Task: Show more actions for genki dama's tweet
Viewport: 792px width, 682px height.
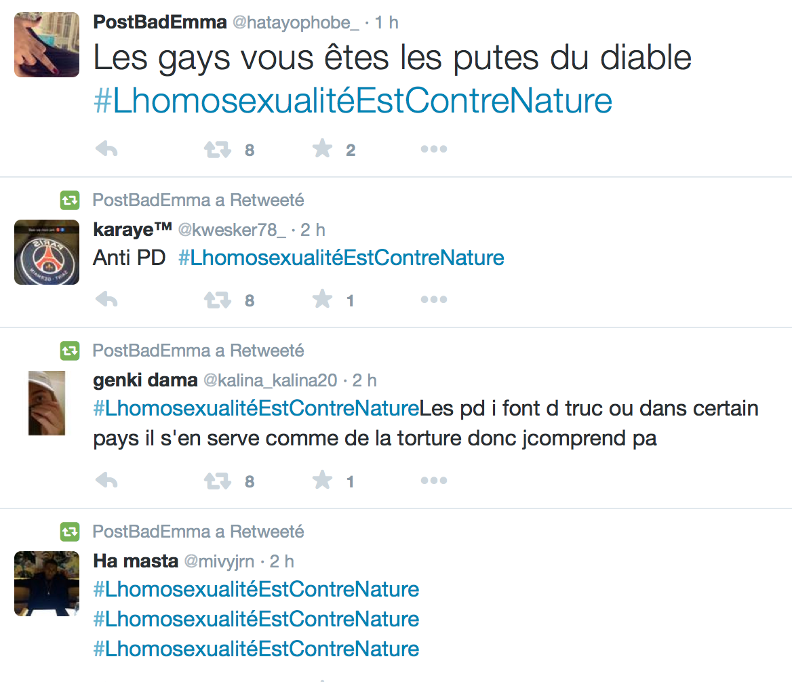Action: [x=433, y=481]
